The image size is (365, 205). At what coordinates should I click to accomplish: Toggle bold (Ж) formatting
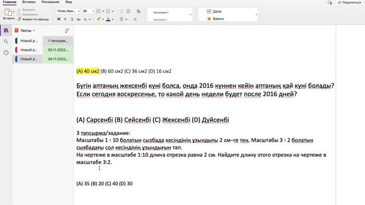pos(59,19)
